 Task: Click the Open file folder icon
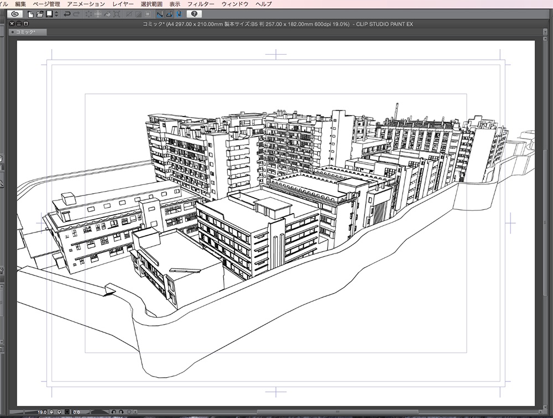40,13
